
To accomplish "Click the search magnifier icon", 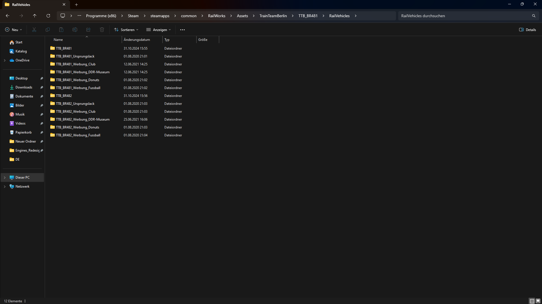I will [x=534, y=16].
